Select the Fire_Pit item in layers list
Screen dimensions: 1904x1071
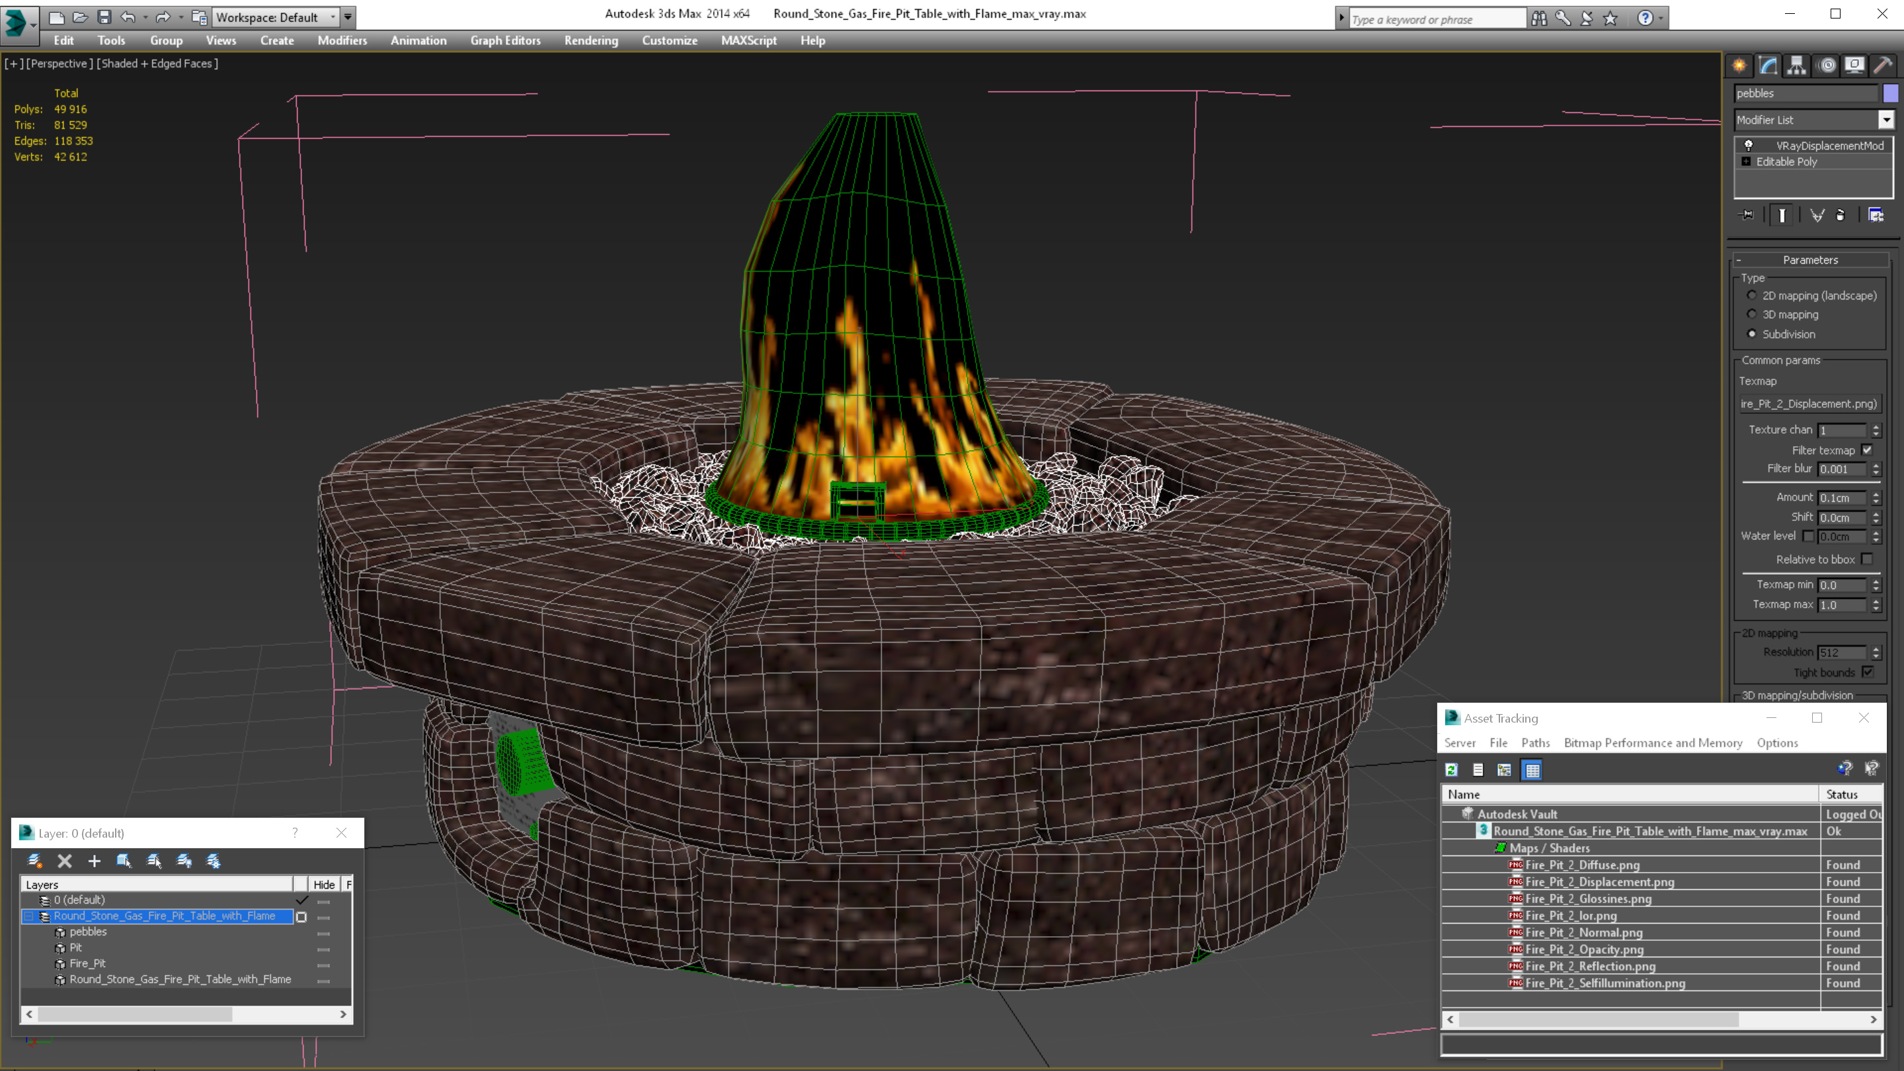[87, 963]
